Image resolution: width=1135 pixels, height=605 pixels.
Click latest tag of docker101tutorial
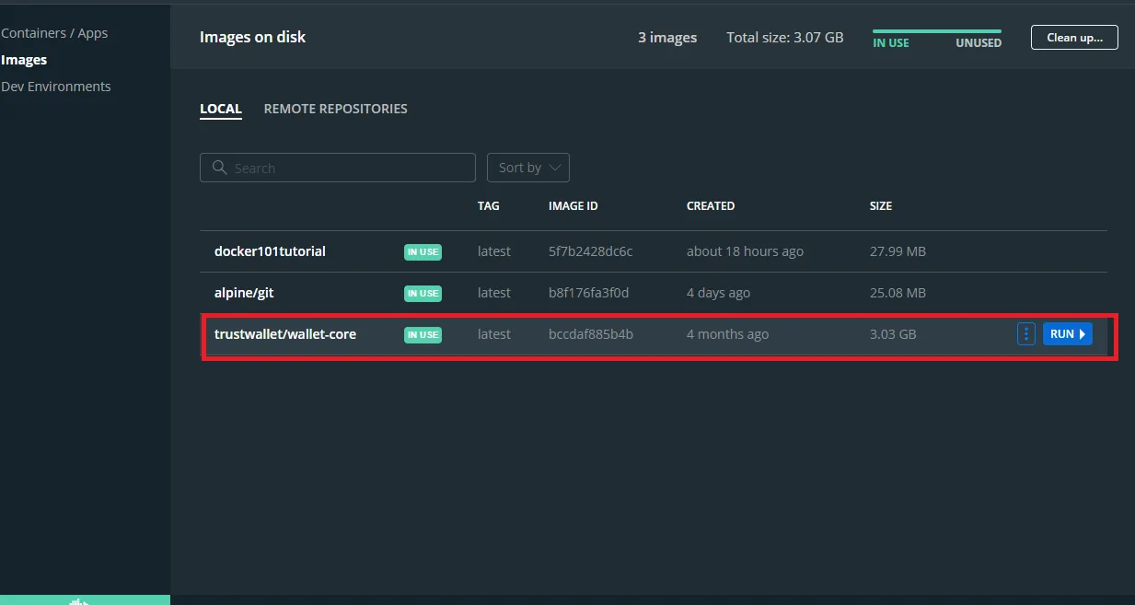tap(494, 251)
